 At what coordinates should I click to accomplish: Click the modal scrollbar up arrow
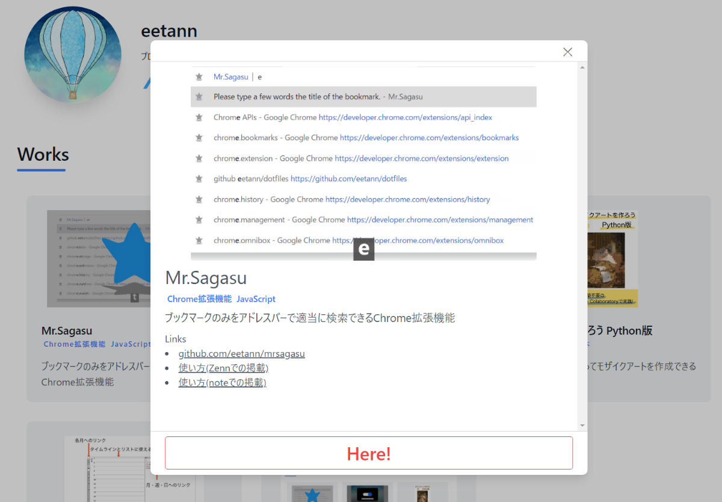pyautogui.click(x=582, y=67)
